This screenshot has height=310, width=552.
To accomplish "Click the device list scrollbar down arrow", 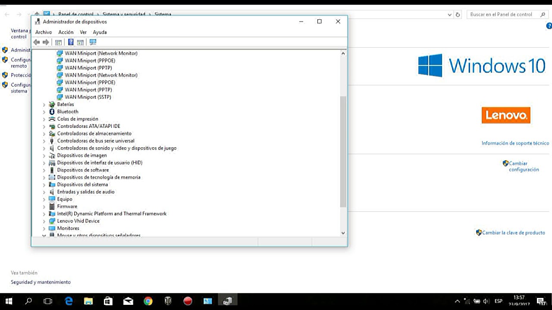I will coord(343,233).
